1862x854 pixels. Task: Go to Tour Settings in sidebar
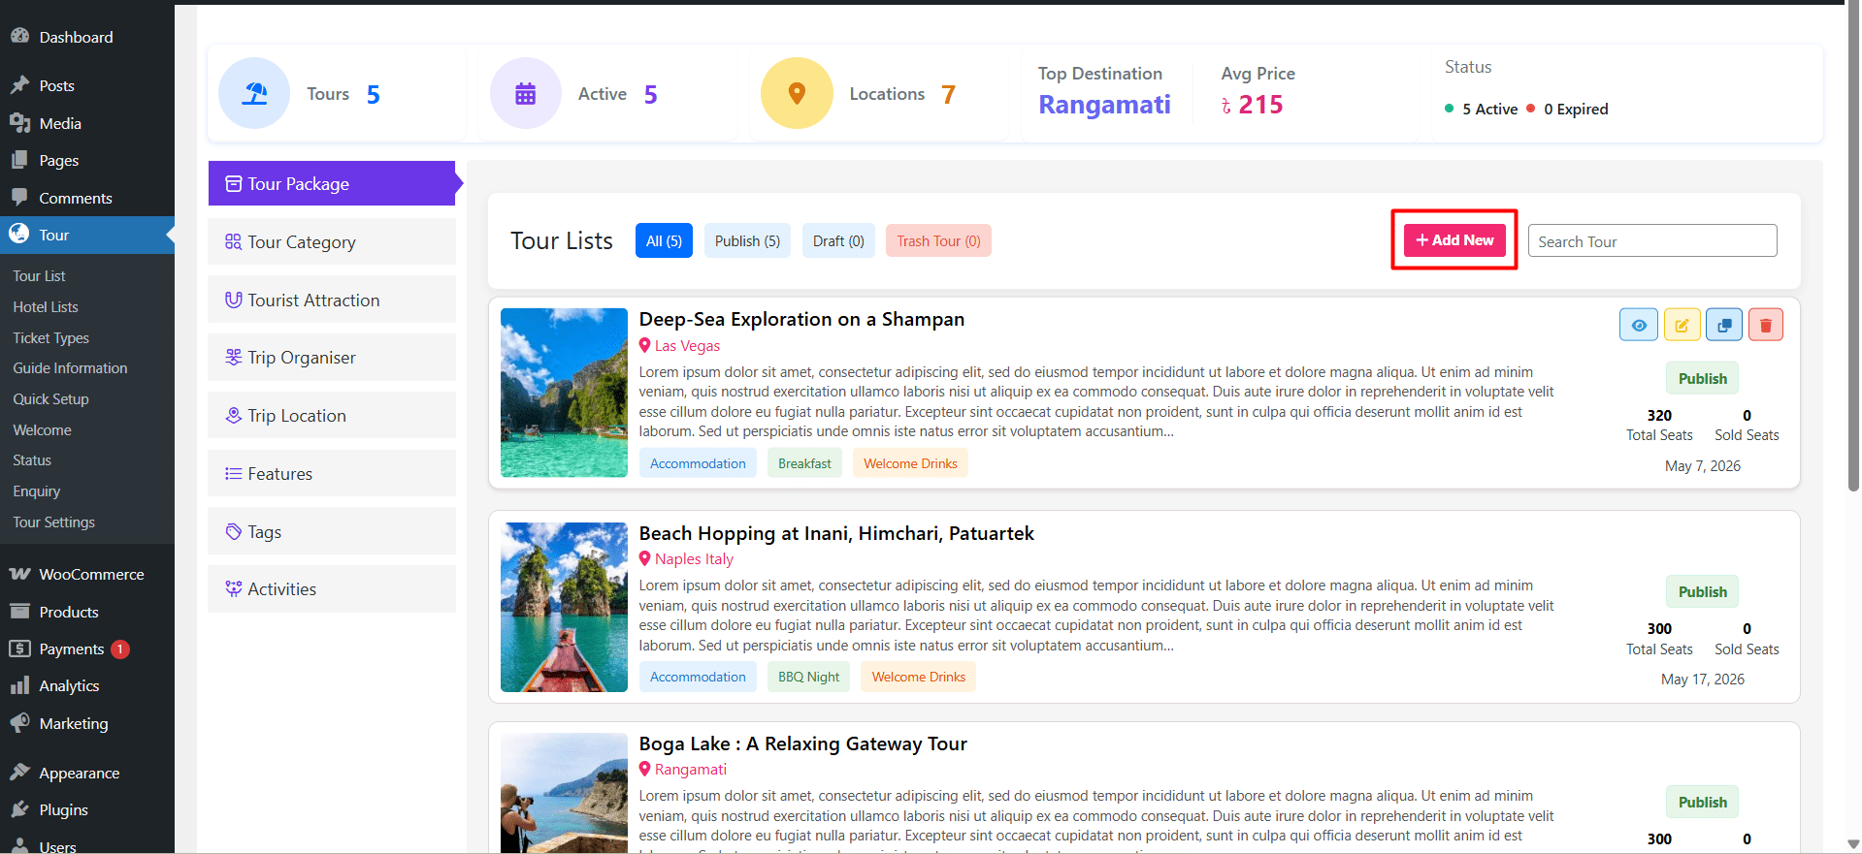[x=54, y=522]
